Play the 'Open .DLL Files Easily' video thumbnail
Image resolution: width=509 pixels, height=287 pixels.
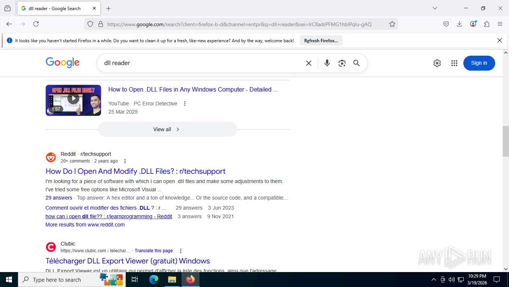click(x=73, y=100)
